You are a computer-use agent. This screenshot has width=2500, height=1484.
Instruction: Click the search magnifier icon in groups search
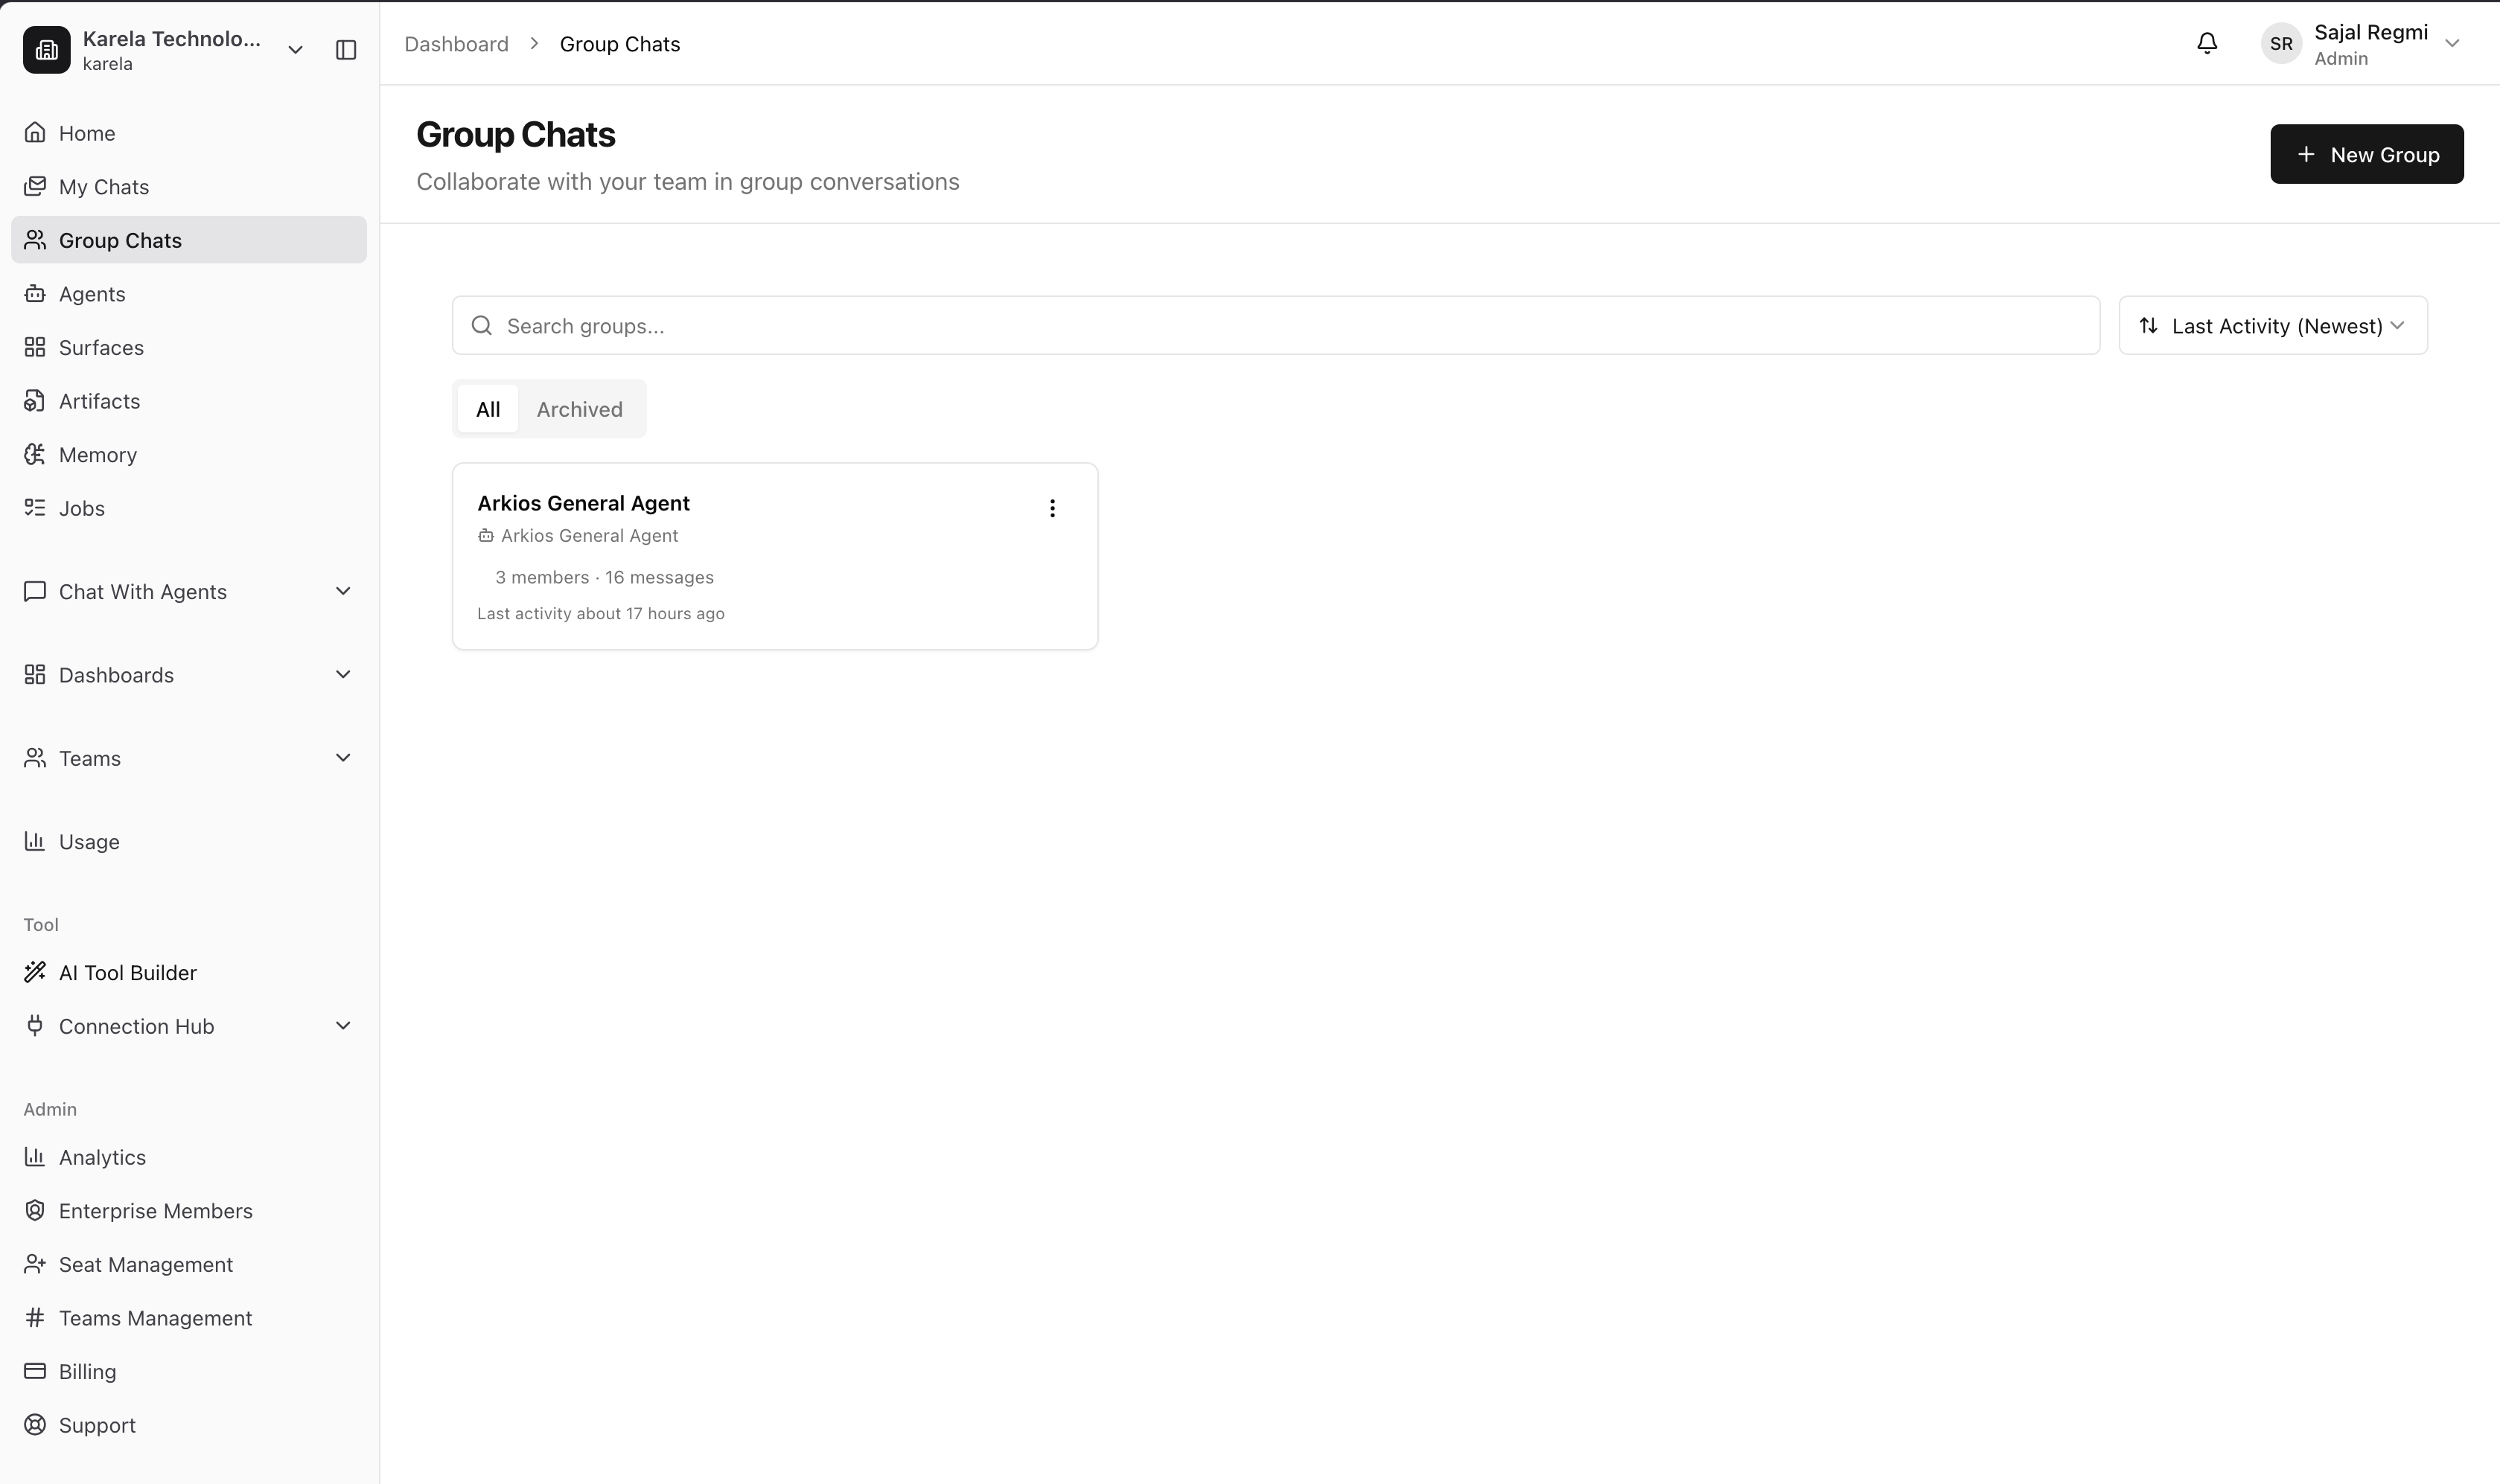coord(481,326)
